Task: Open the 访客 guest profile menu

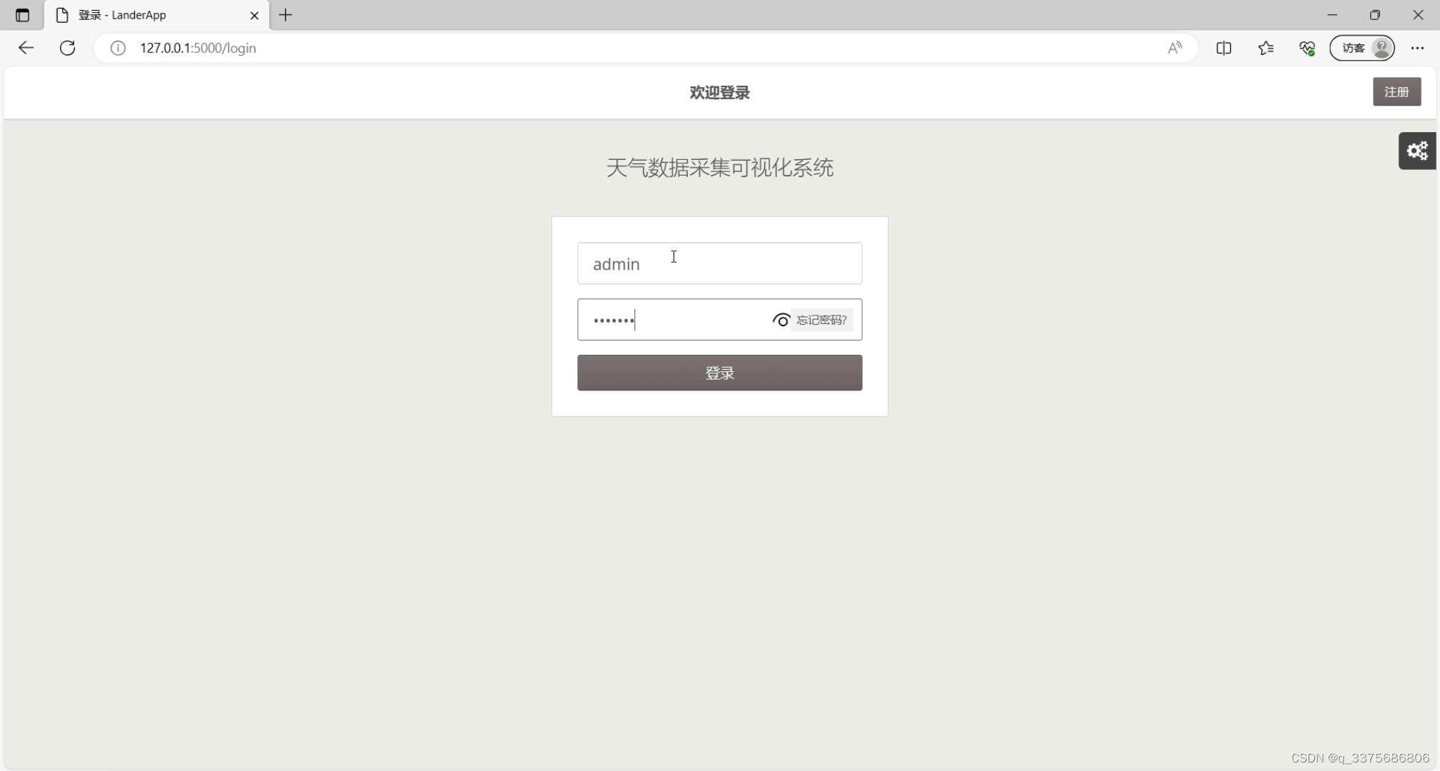Action: pos(1361,48)
